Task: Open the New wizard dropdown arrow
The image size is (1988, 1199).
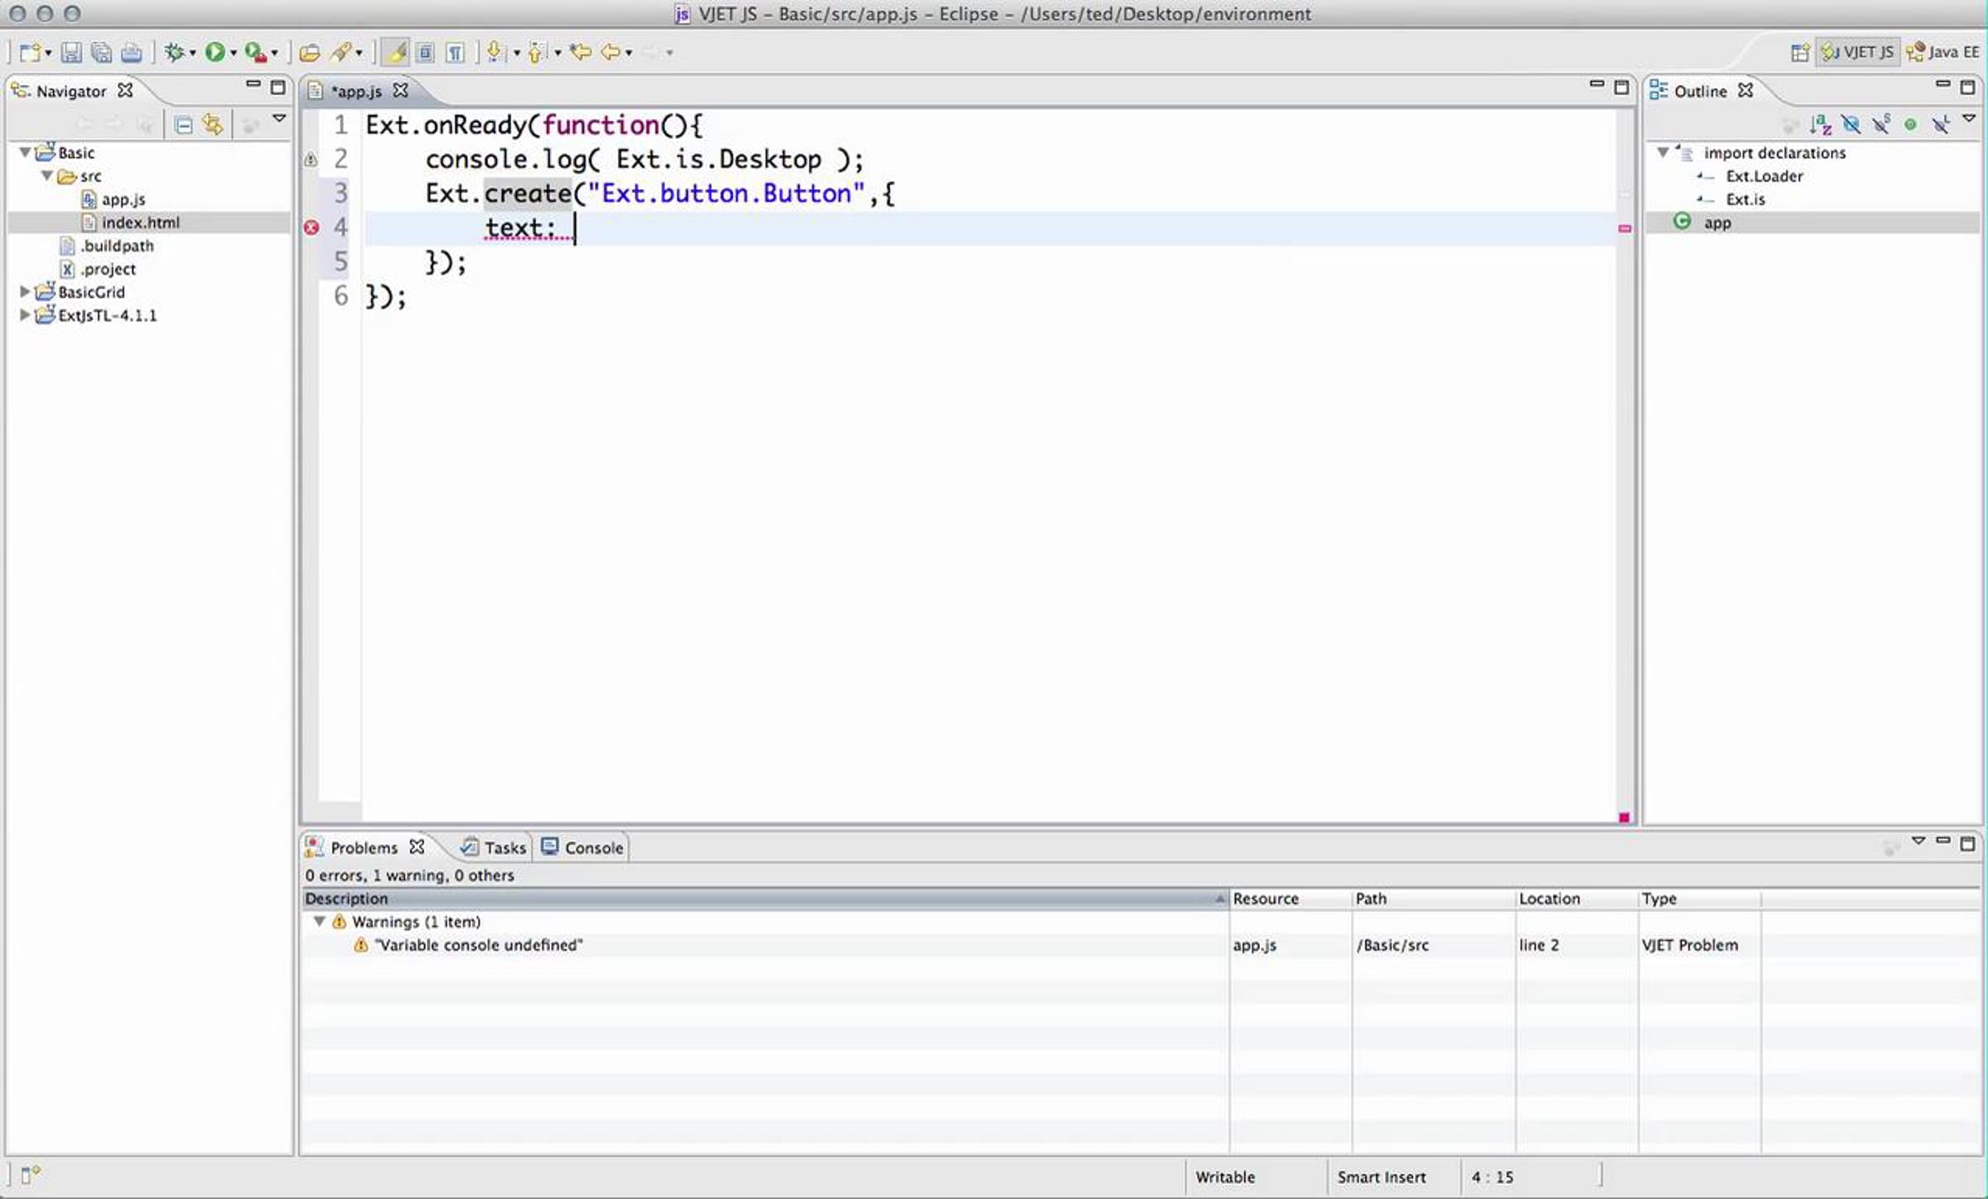Action: point(48,54)
